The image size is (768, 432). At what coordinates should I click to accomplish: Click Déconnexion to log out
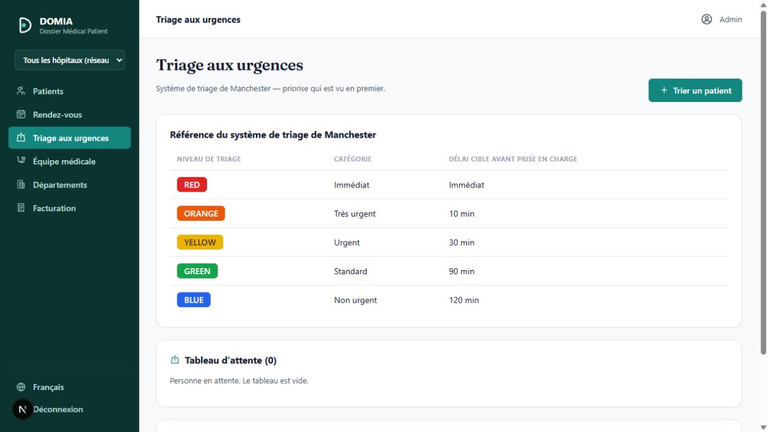click(58, 410)
